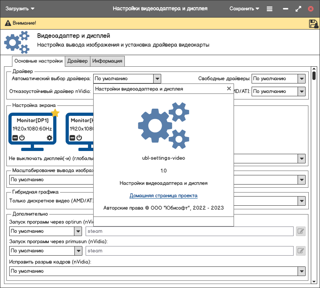Screen dimensions: 320x288
Task: Close the about dialog with the X
Action: pyautogui.click(x=229, y=89)
